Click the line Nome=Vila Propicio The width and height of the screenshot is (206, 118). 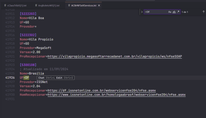point(37,39)
